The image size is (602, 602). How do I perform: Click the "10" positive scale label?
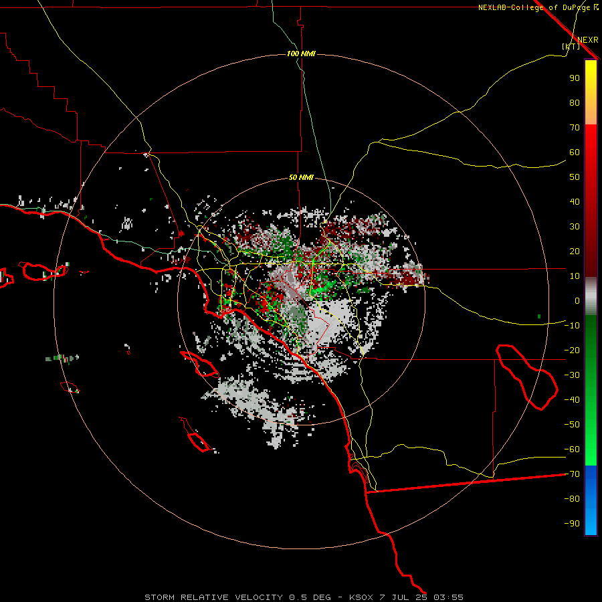[575, 276]
